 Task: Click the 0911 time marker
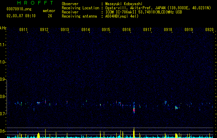click(23, 30)
